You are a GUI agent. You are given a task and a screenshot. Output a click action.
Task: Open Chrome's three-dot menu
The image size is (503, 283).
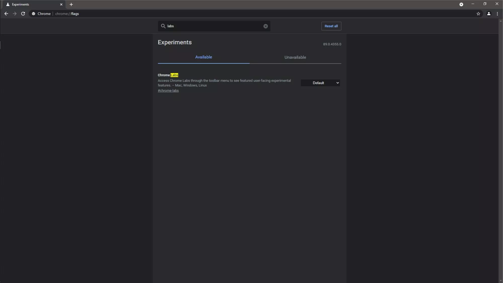point(497,14)
